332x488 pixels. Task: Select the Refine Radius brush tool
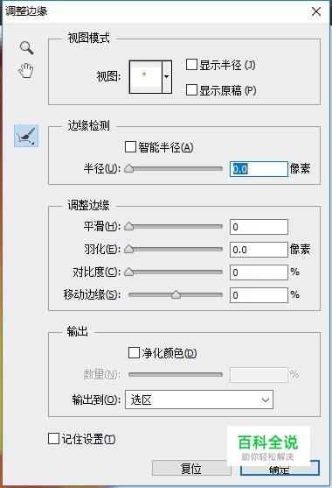[26, 136]
